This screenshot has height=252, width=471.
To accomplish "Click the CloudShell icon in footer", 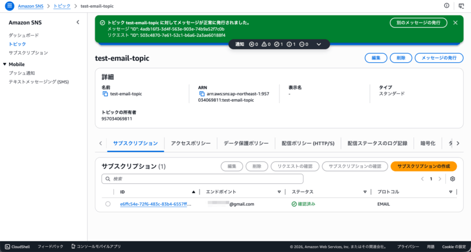I will [x=7, y=246].
